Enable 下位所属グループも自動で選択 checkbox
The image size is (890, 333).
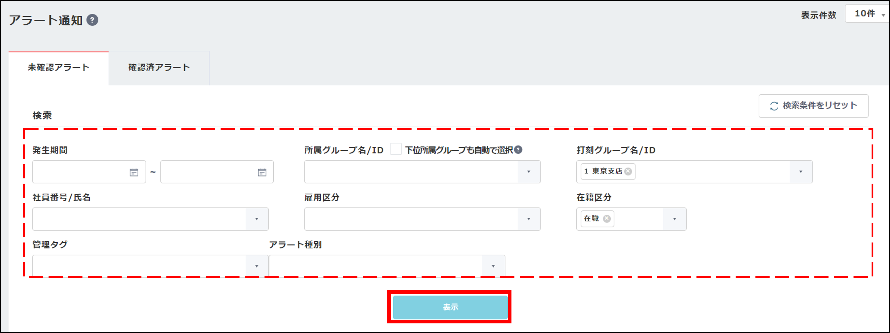tap(396, 149)
